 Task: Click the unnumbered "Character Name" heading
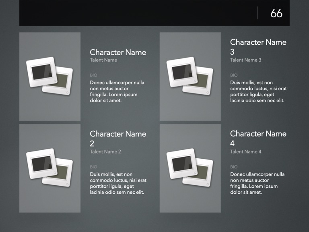click(118, 52)
